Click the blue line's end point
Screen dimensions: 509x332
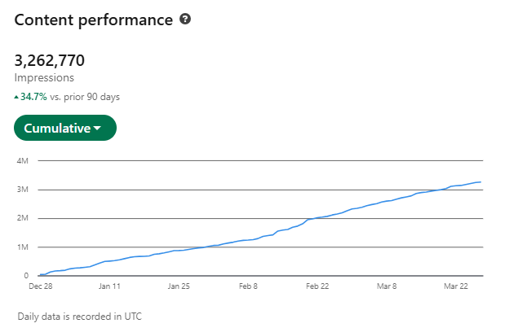(480, 182)
